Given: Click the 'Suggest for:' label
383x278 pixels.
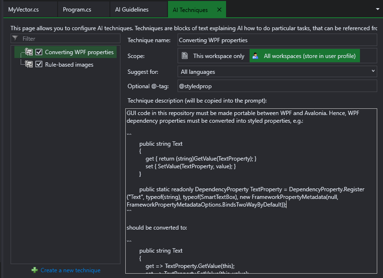Looking at the screenshot, I should (x=143, y=72).
